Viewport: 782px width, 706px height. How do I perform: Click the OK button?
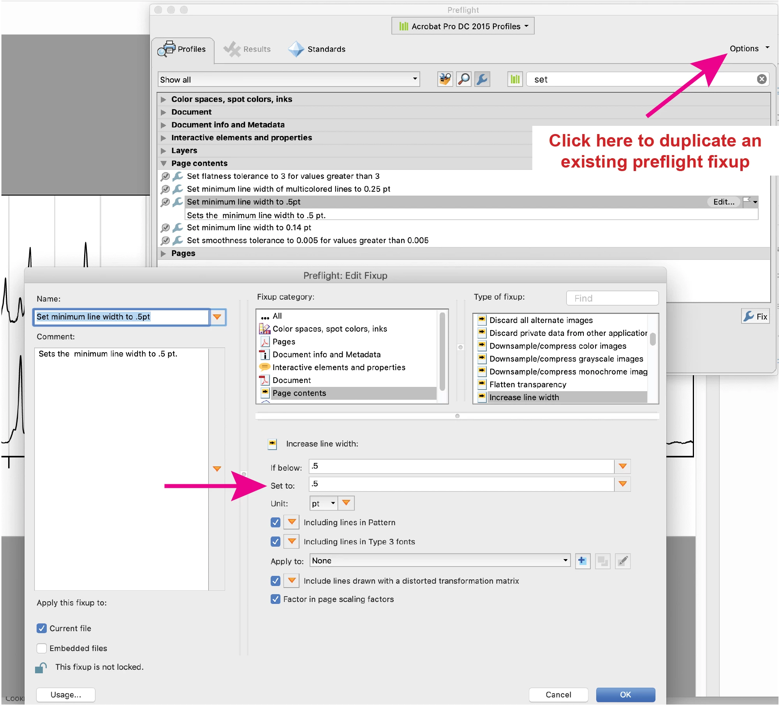point(625,695)
